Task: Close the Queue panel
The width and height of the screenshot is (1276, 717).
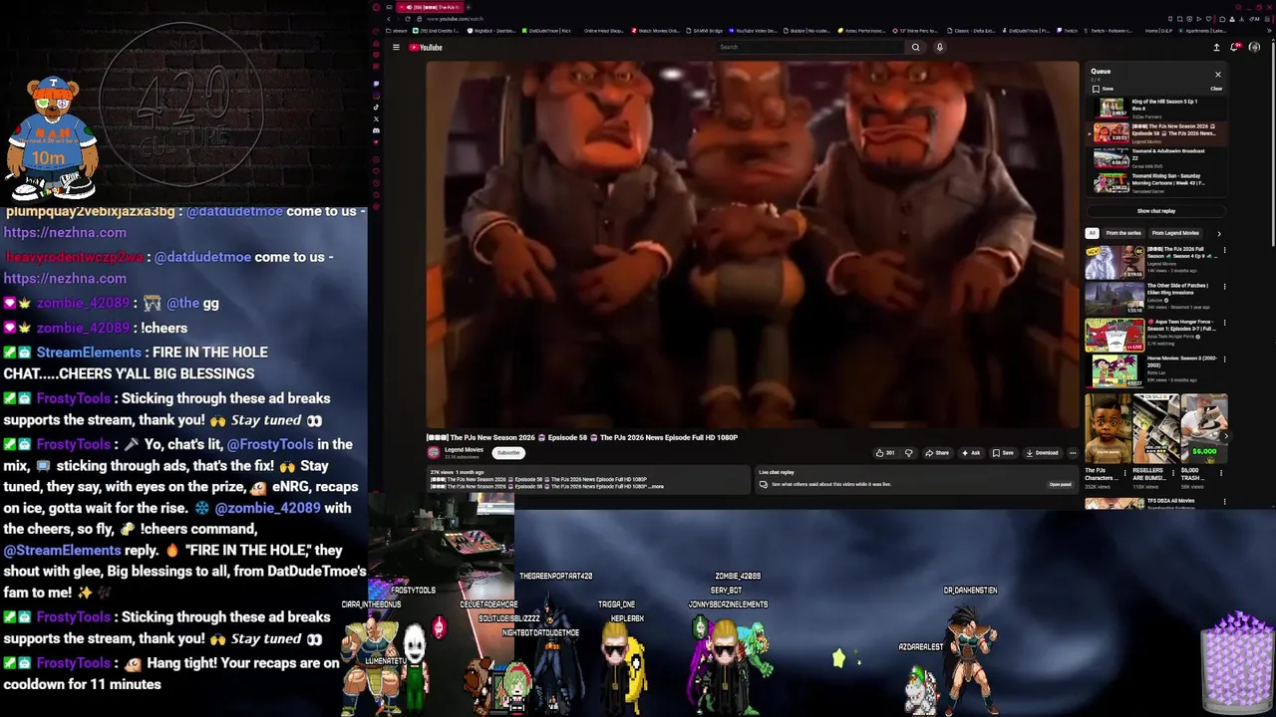Action: click(x=1217, y=74)
